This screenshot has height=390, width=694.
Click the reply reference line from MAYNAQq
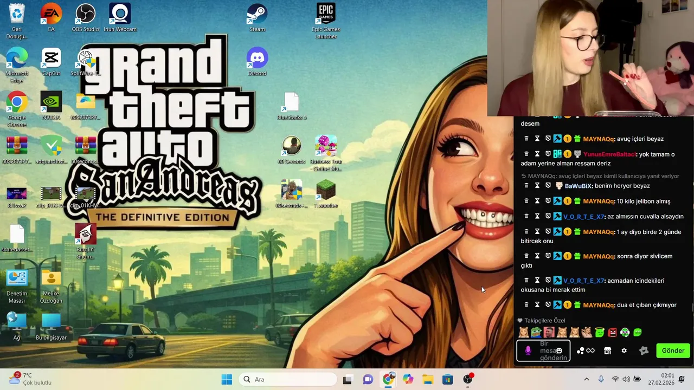600,176
